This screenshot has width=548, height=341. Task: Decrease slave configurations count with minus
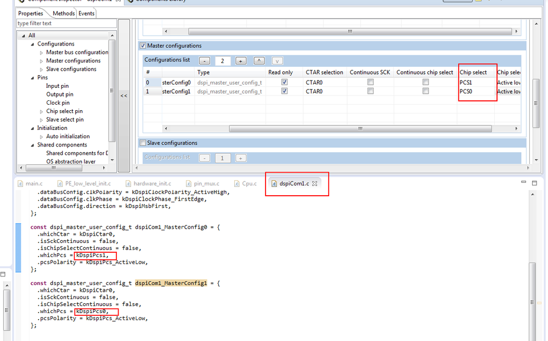tap(205, 158)
